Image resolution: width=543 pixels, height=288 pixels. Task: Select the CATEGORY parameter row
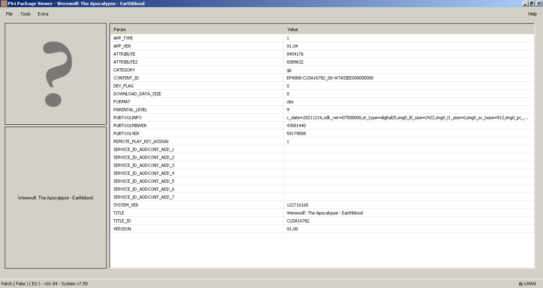point(322,70)
